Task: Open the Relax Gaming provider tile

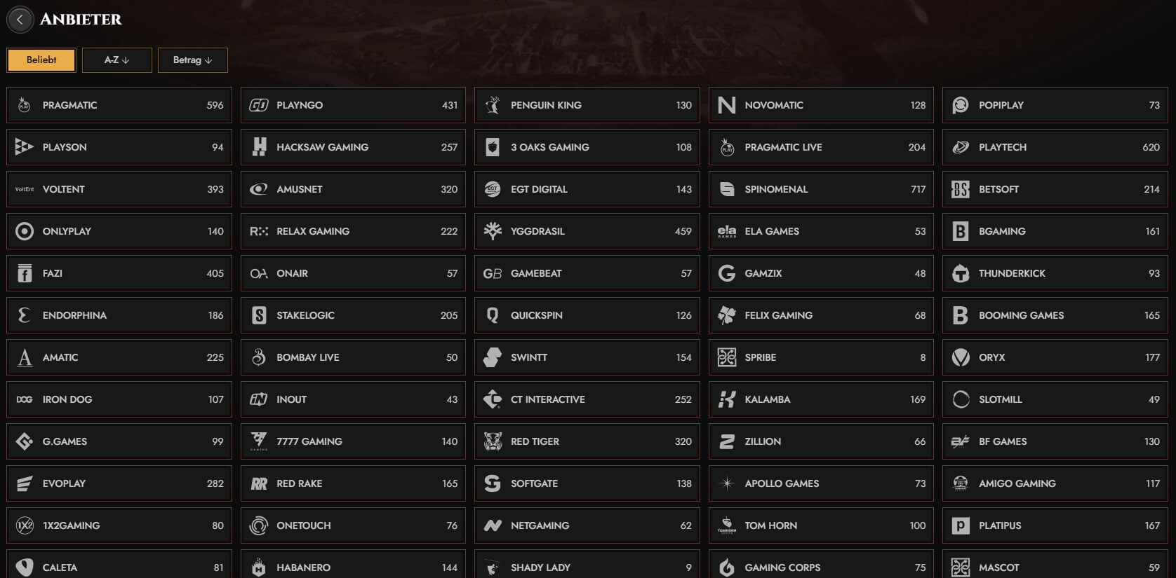Action: (352, 231)
